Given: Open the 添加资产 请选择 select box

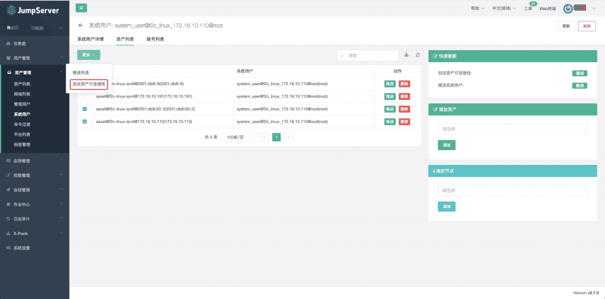Looking at the screenshot, I should tap(512, 129).
